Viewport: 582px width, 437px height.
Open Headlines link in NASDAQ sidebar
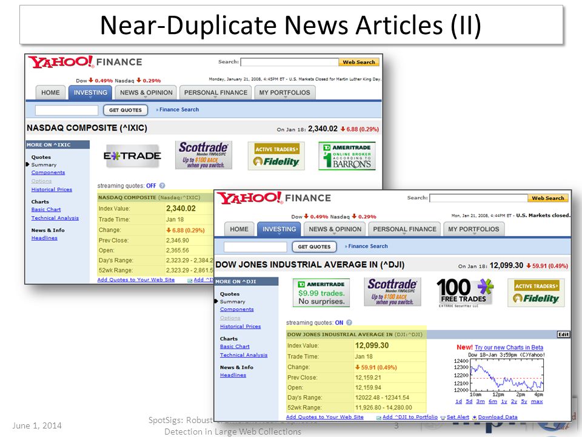coord(44,238)
